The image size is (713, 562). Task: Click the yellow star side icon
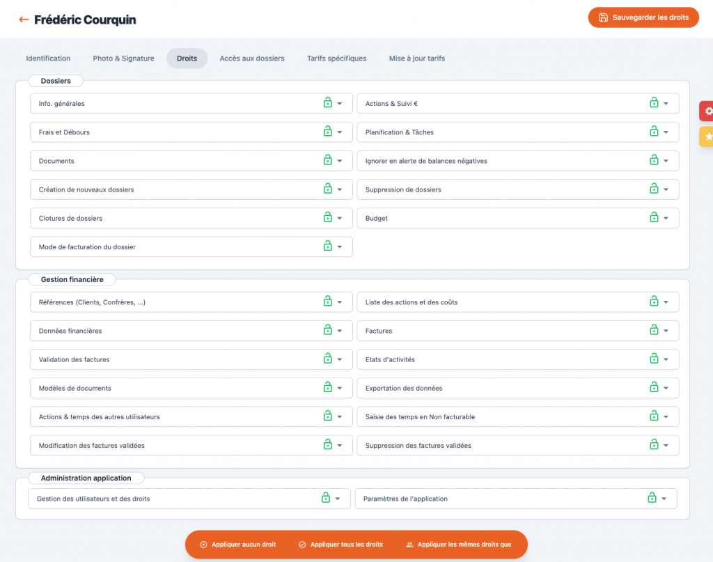click(x=708, y=137)
